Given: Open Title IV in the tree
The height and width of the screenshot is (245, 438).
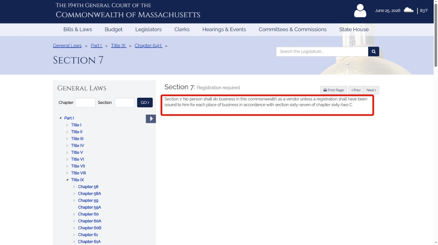Looking at the screenshot, I should tap(77, 146).
